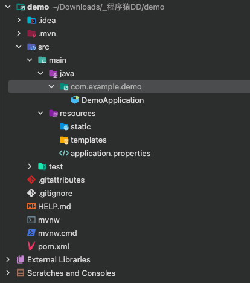Collapse the src folder
Image resolution: width=250 pixels, height=283 pixels.
[19, 47]
